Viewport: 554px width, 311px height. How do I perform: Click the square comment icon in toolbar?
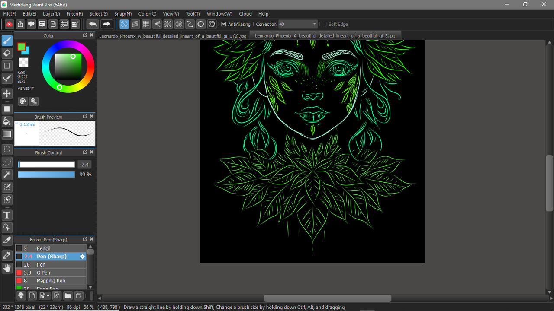coord(42,24)
